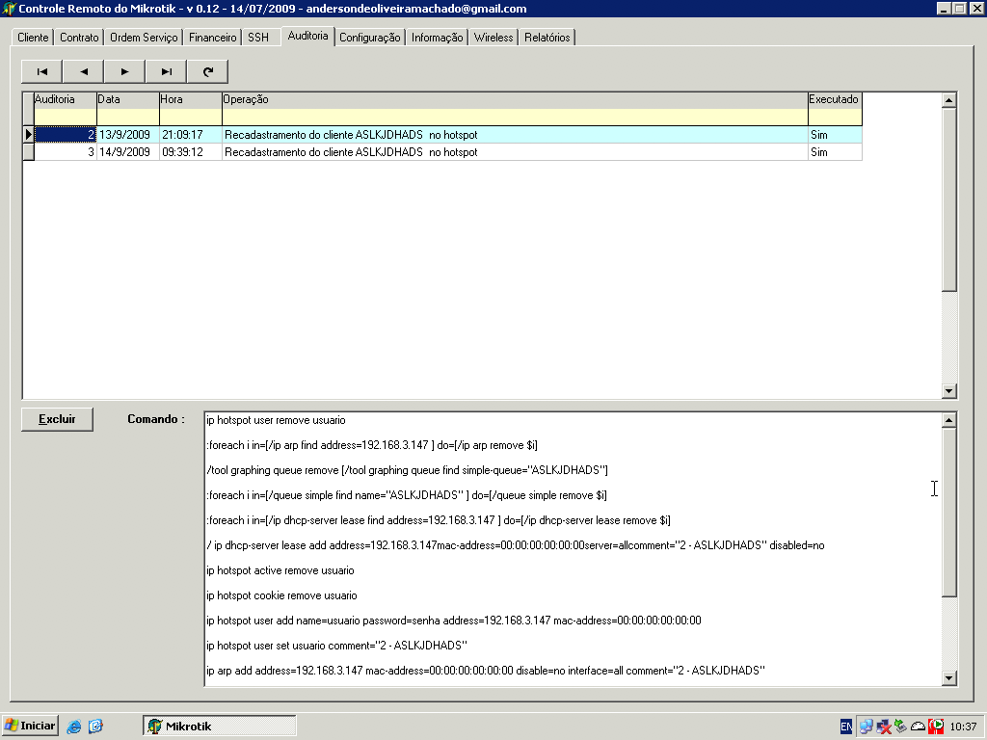Click the application icon in title bar
The height and width of the screenshot is (740, 987).
point(9,9)
